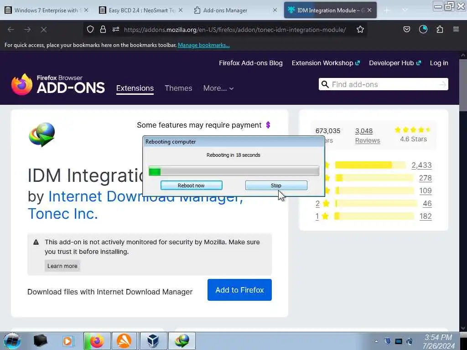Click the search magnifier in Find add-ons
467x350 pixels.
click(325, 84)
